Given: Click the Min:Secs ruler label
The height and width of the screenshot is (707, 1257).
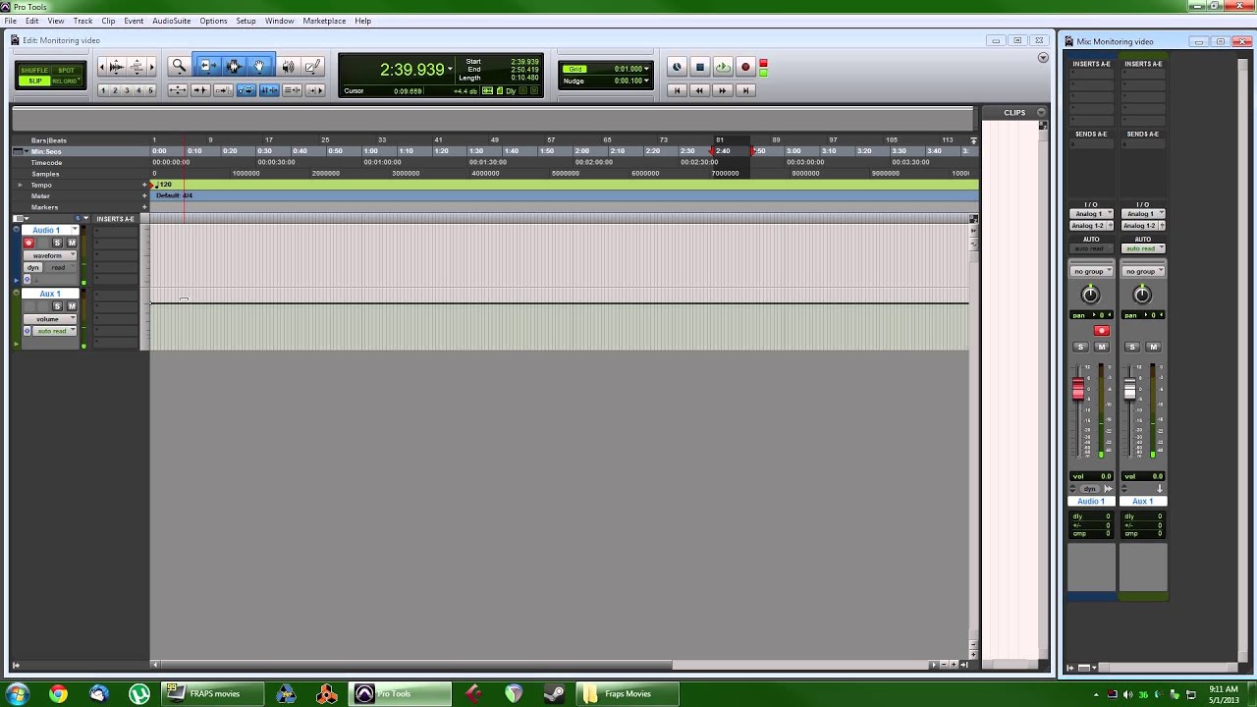Looking at the screenshot, I should [x=46, y=151].
